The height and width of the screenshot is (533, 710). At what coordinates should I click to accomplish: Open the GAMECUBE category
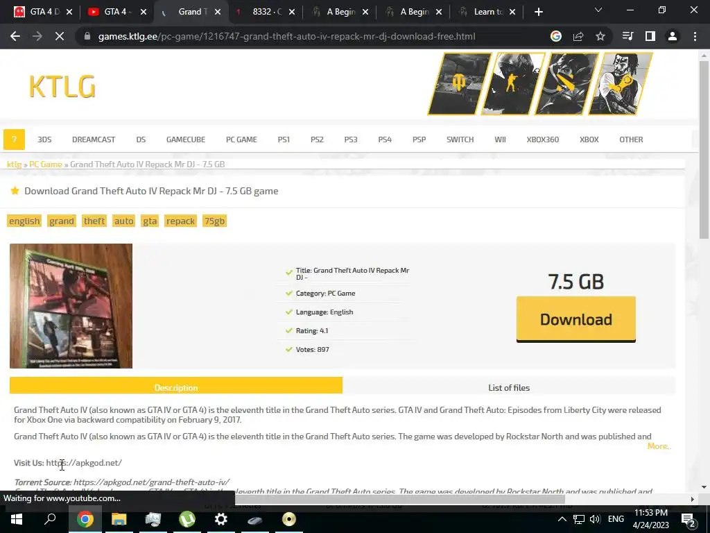186,139
